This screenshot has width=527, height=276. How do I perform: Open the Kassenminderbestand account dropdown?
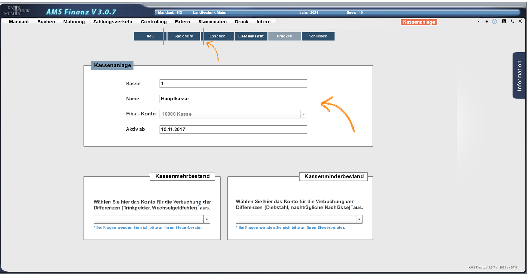[x=359, y=219]
